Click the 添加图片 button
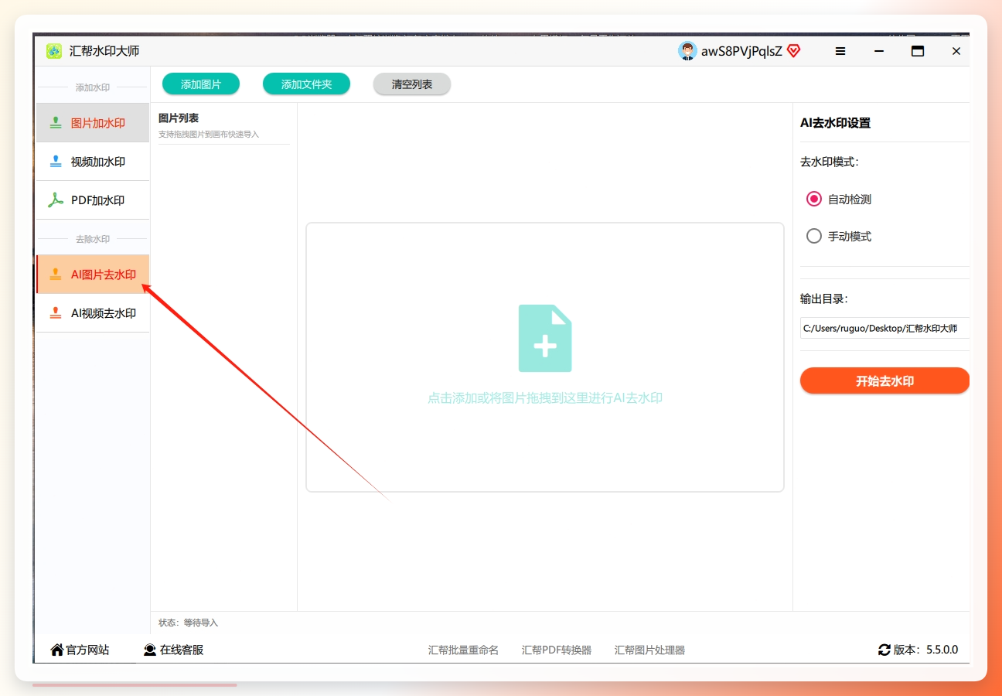Image resolution: width=1002 pixels, height=696 pixels. pyautogui.click(x=201, y=84)
